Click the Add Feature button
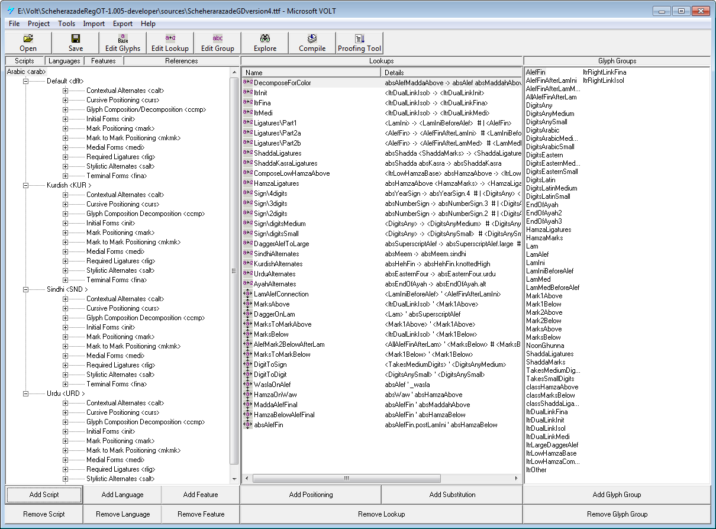 (x=201, y=495)
